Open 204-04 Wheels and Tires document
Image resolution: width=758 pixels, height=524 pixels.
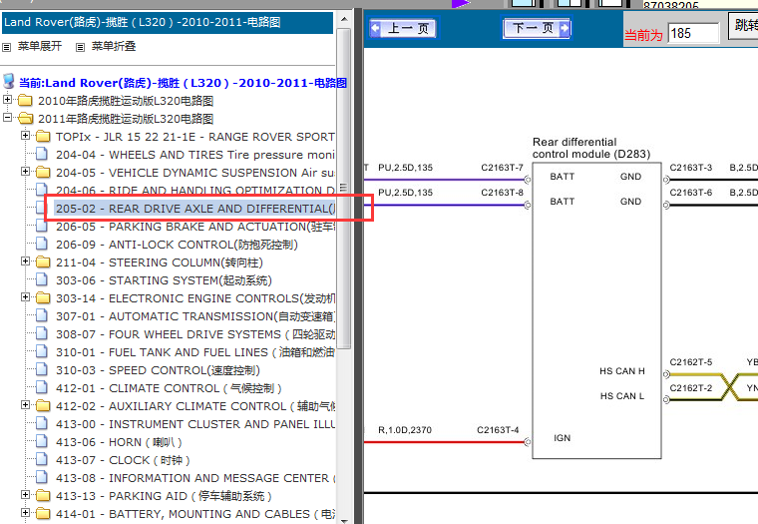194,155
